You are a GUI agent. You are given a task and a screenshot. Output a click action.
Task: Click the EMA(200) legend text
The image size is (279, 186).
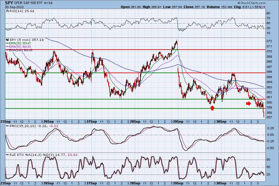(x=21, y=50)
